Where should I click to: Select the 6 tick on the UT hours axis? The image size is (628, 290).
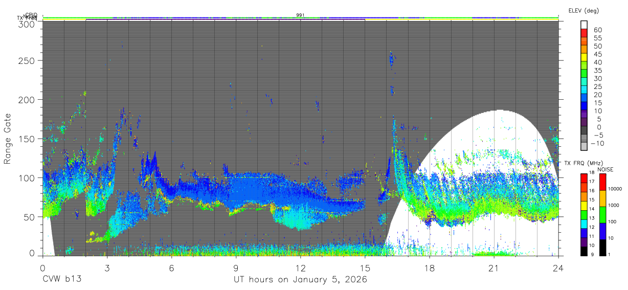click(x=171, y=267)
